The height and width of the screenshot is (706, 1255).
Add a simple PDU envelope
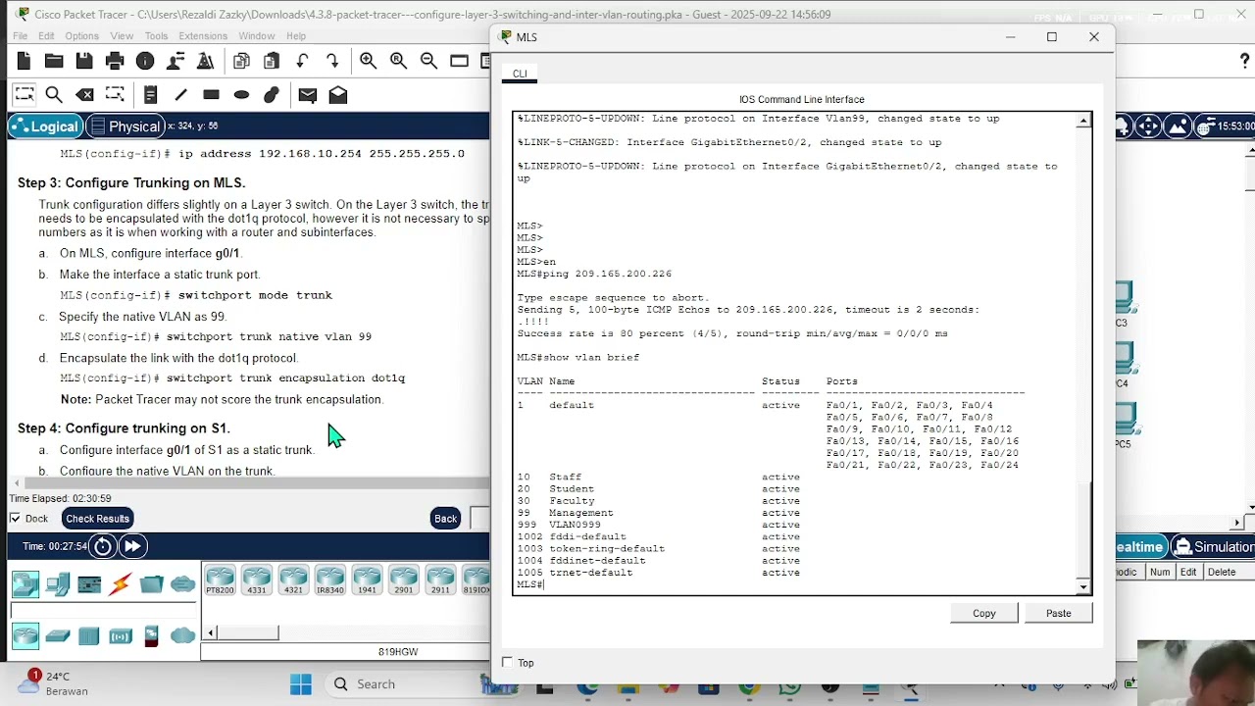(x=307, y=95)
